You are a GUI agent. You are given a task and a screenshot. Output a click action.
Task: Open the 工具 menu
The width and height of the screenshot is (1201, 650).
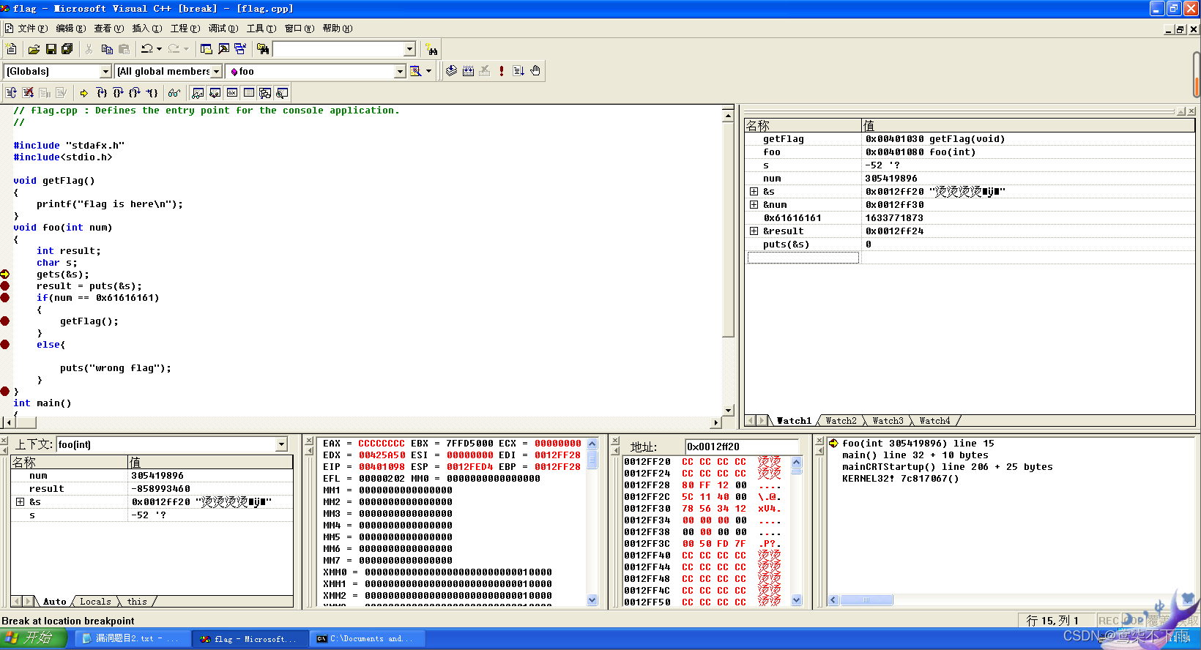pos(261,29)
